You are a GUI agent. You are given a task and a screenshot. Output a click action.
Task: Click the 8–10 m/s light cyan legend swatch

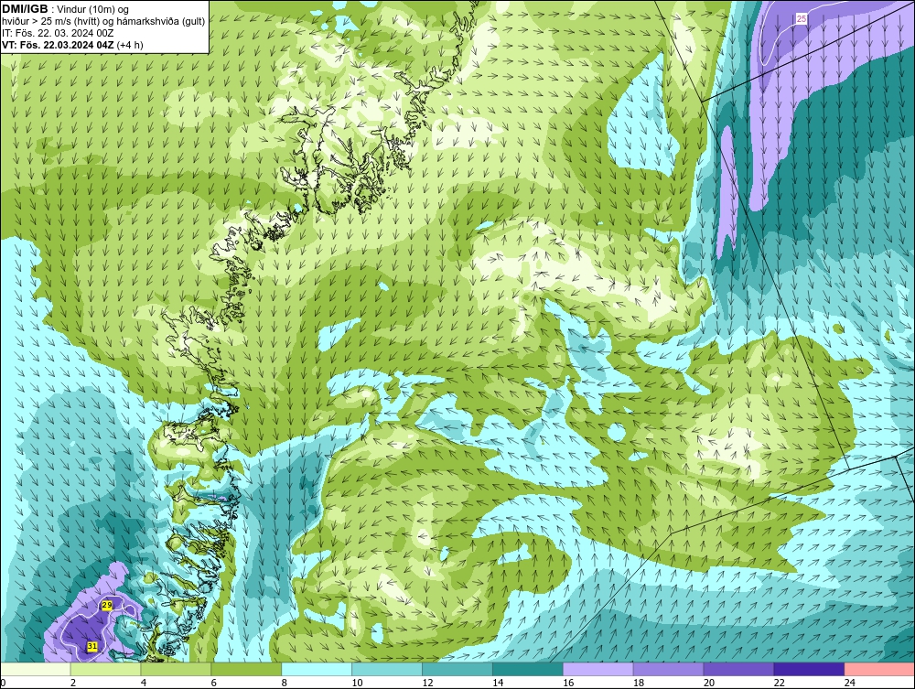(x=317, y=669)
